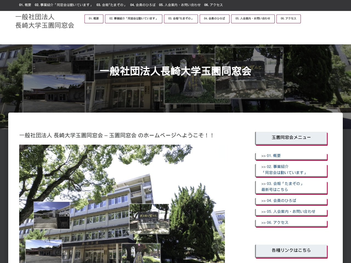Open 01. 概要 in top dark bar
The width and height of the screenshot is (351, 263).
[x=25, y=5]
